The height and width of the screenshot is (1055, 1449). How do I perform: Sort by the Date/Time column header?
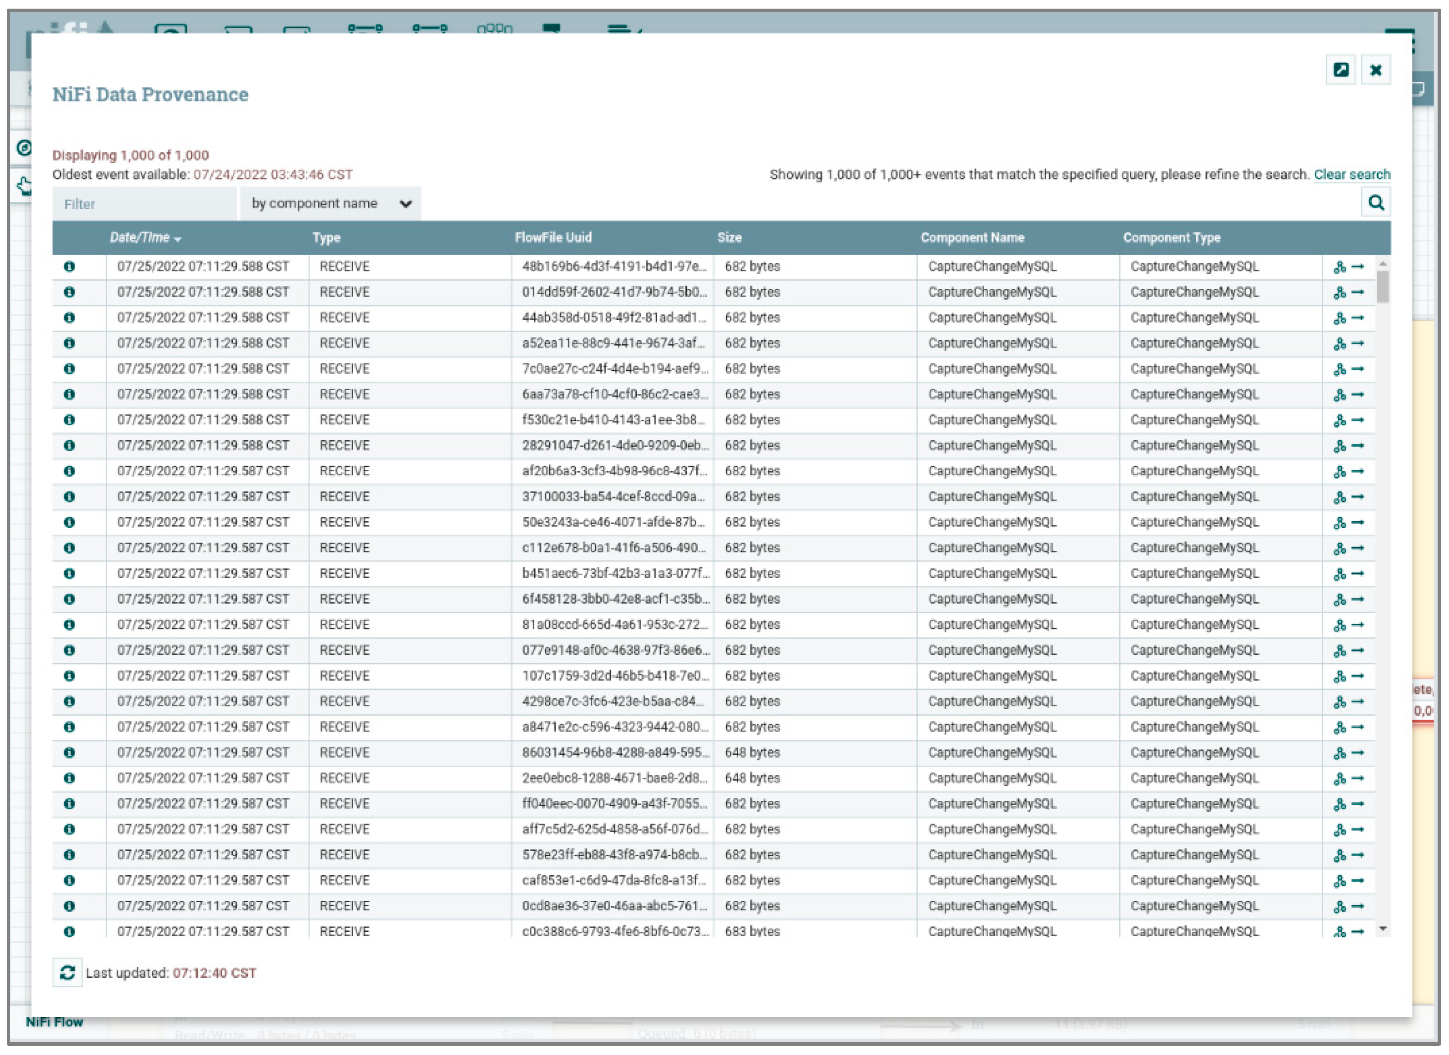pyautogui.click(x=140, y=238)
